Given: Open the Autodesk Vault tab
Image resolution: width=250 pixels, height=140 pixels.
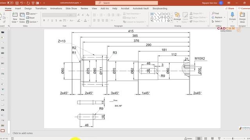Looking at the screenshot, I should pyautogui.click(x=141, y=9).
